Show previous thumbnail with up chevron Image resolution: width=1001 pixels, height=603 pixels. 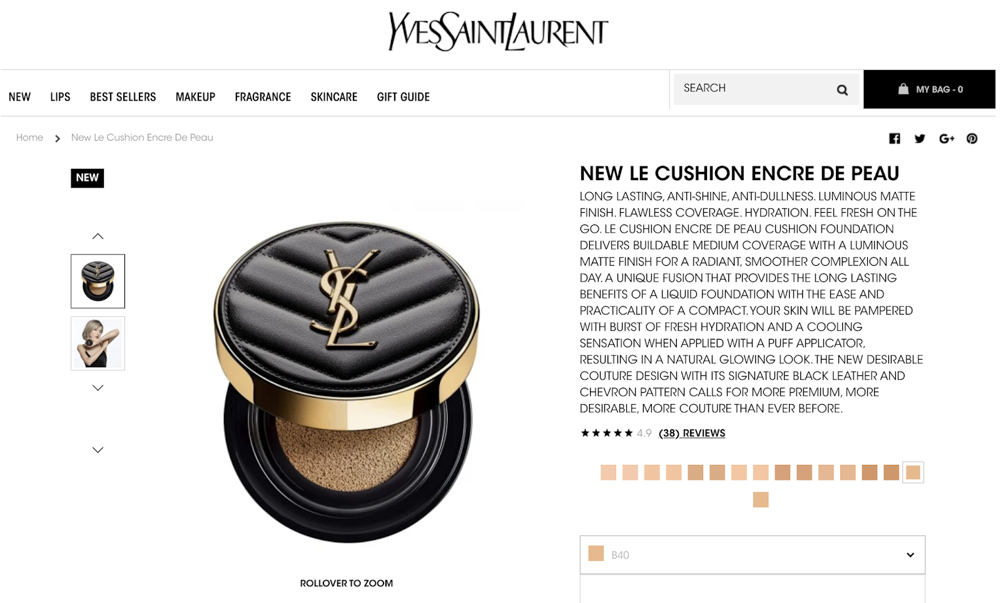click(98, 236)
